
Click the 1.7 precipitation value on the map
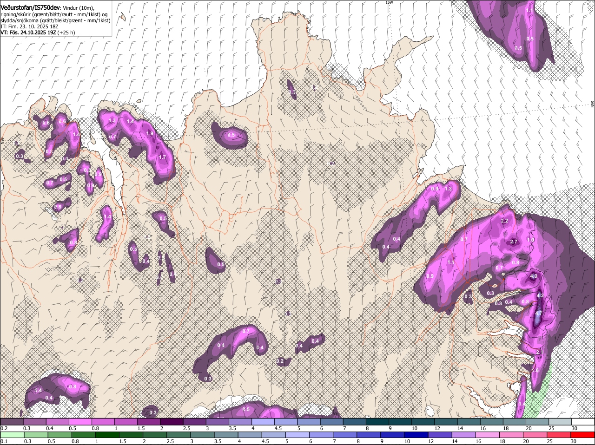(162, 157)
